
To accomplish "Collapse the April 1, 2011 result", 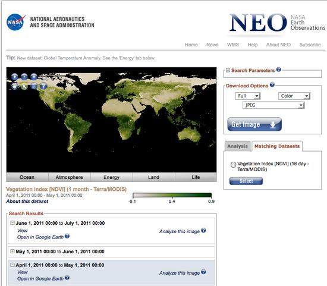I will (12, 265).
